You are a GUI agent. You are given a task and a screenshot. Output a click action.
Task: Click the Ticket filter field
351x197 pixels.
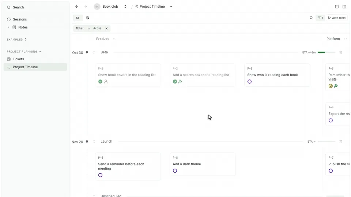point(79,28)
